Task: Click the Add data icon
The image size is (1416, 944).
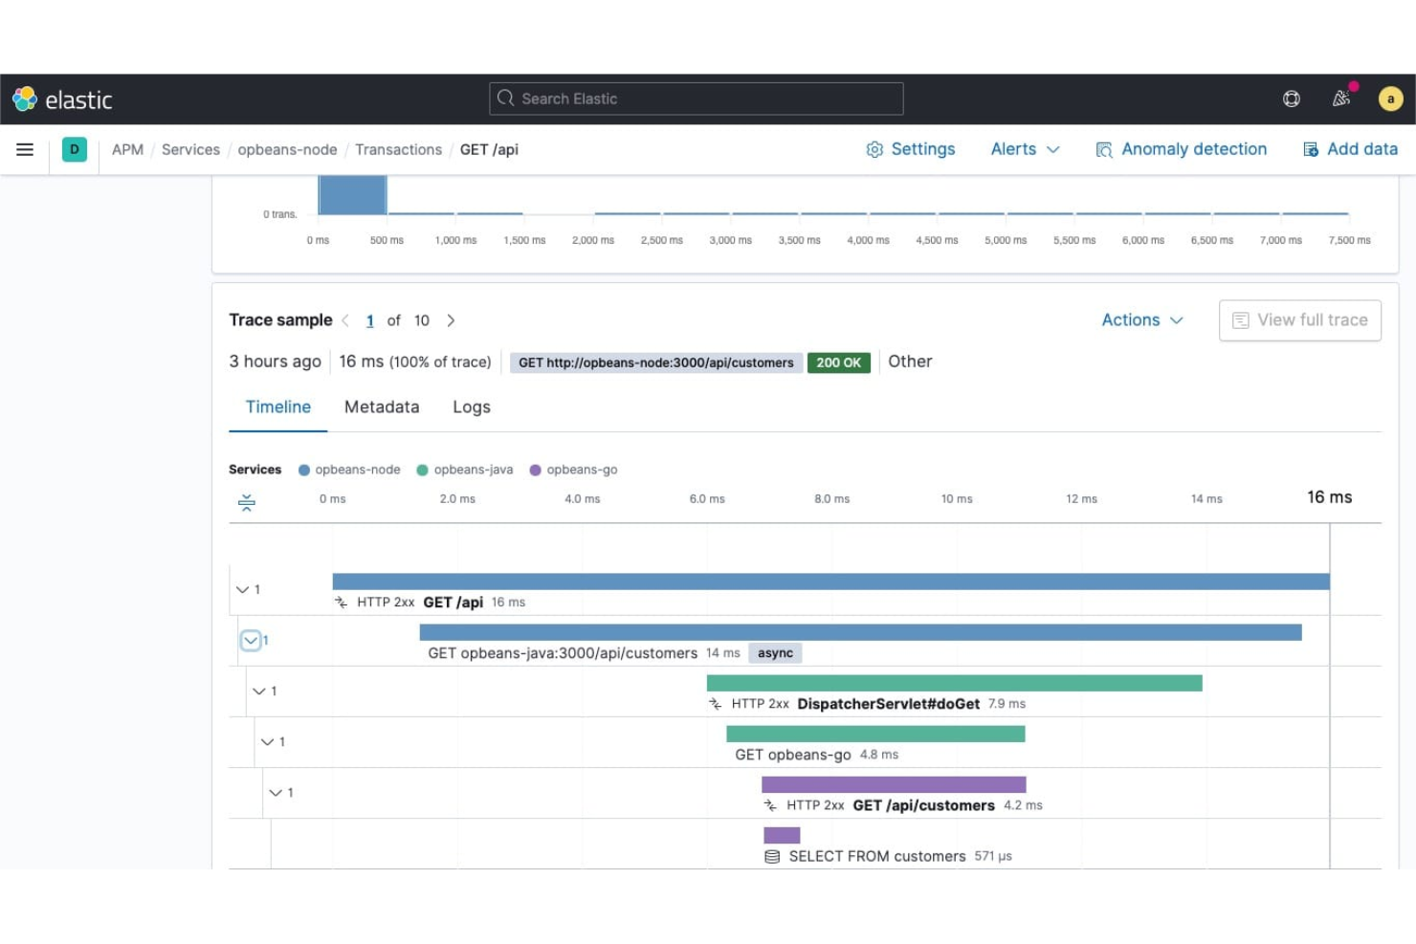Action: (1311, 149)
